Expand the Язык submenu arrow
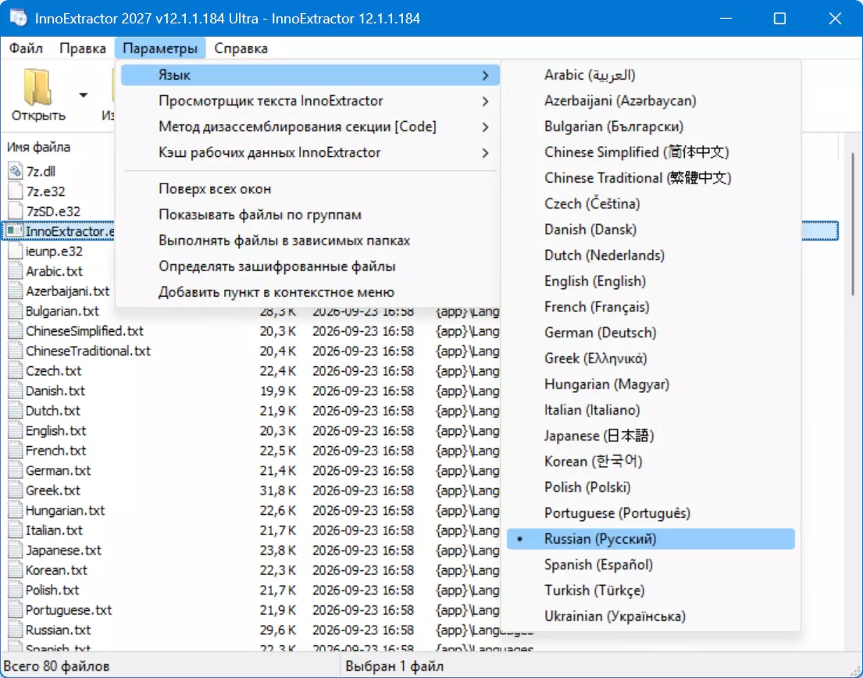 [485, 76]
